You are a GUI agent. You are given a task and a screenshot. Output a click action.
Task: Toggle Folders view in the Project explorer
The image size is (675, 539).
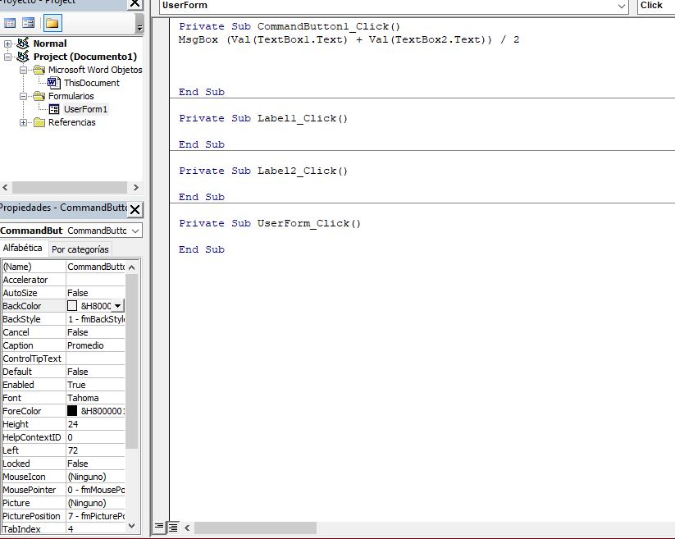click(x=52, y=23)
